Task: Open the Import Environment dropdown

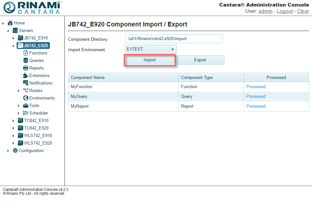Action: (151, 49)
